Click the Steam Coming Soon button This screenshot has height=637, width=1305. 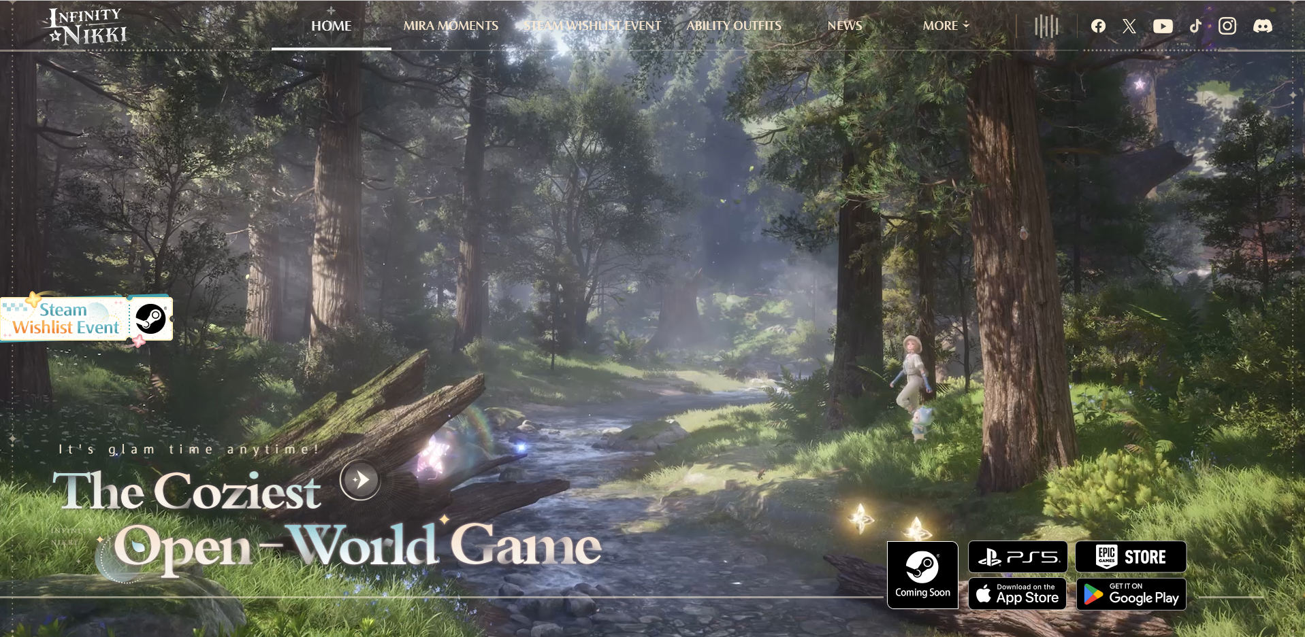(922, 575)
